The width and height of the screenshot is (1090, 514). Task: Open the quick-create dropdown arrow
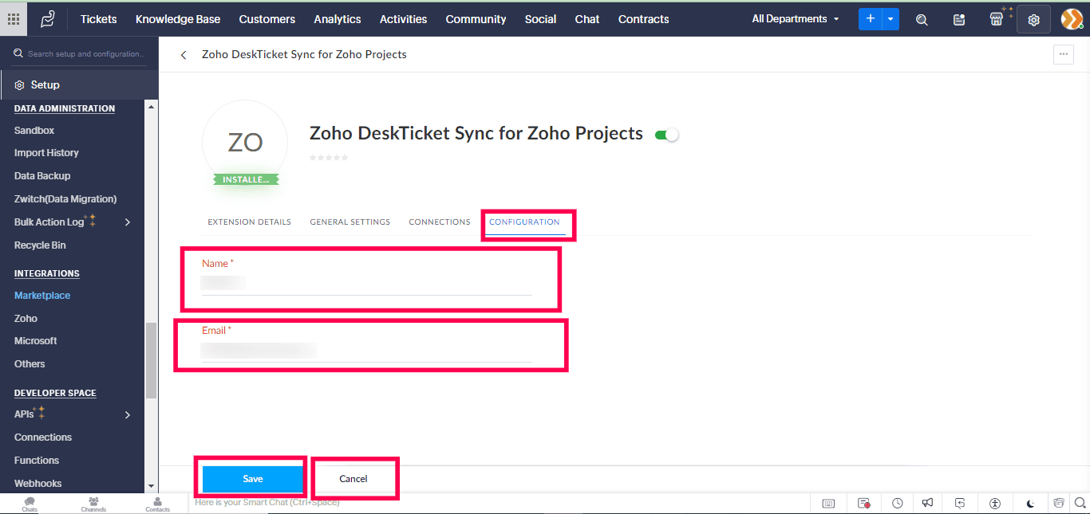[x=891, y=19]
